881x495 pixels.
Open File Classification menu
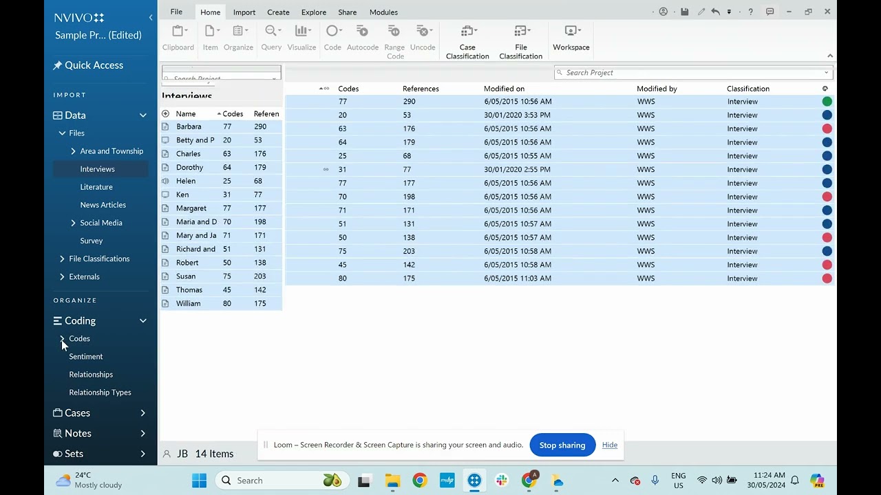click(x=521, y=41)
